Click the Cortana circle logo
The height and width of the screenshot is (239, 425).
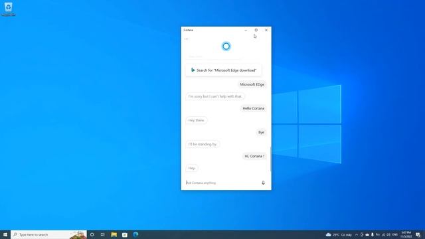226,46
